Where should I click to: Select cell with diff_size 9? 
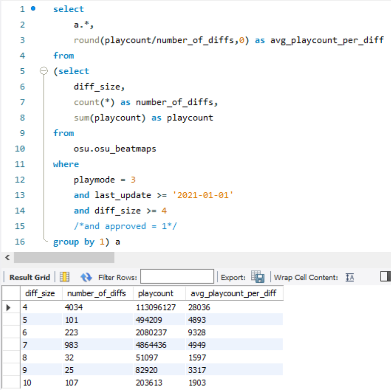41,370
